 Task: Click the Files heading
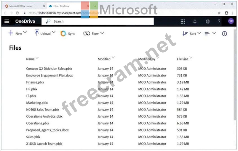coord(15,48)
